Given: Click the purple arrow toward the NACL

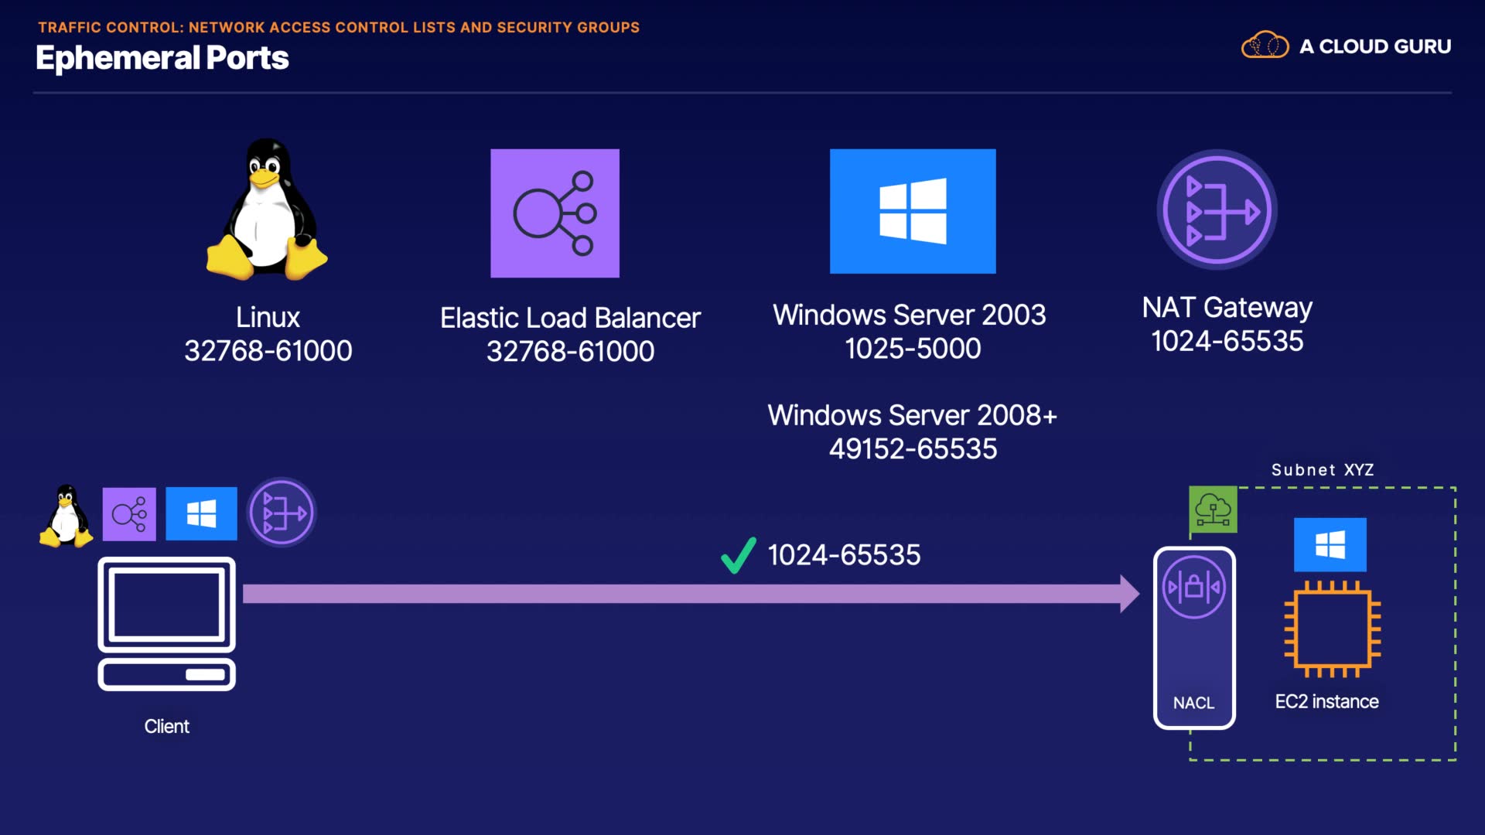Looking at the screenshot, I should click(x=688, y=594).
